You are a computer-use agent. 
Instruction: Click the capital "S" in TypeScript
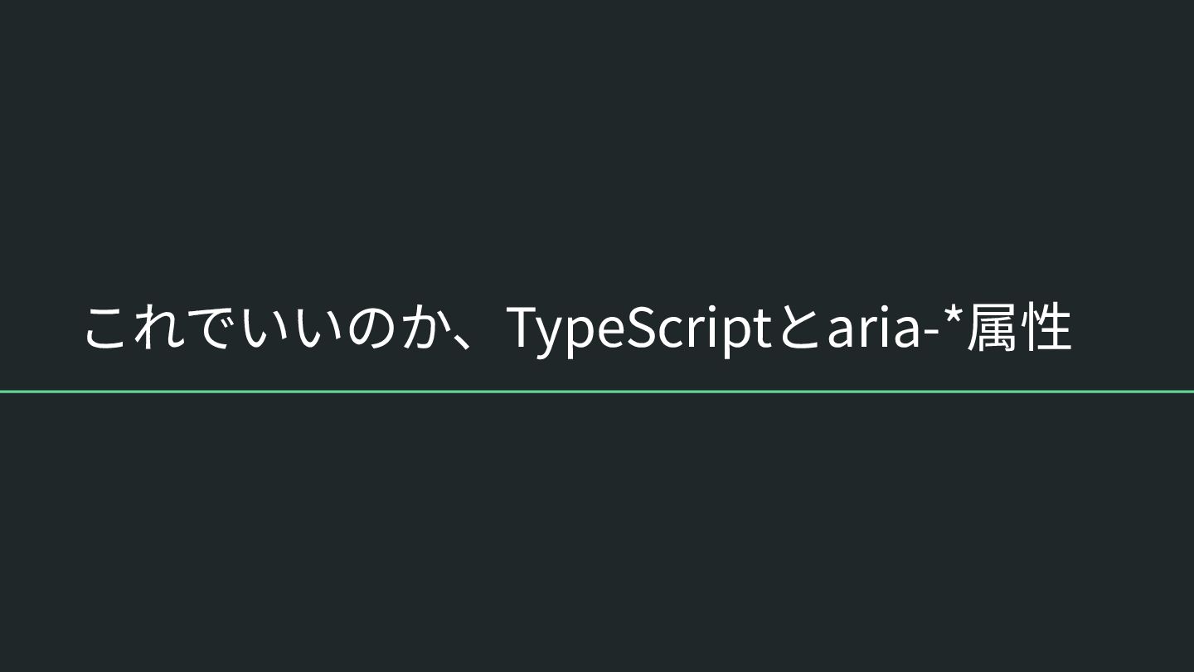(641, 329)
